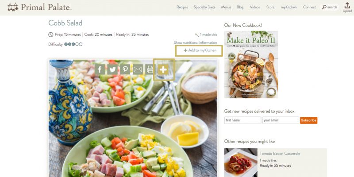Share recipe via the Facebook icon
This screenshot has width=354, height=177.
[x=100, y=69]
